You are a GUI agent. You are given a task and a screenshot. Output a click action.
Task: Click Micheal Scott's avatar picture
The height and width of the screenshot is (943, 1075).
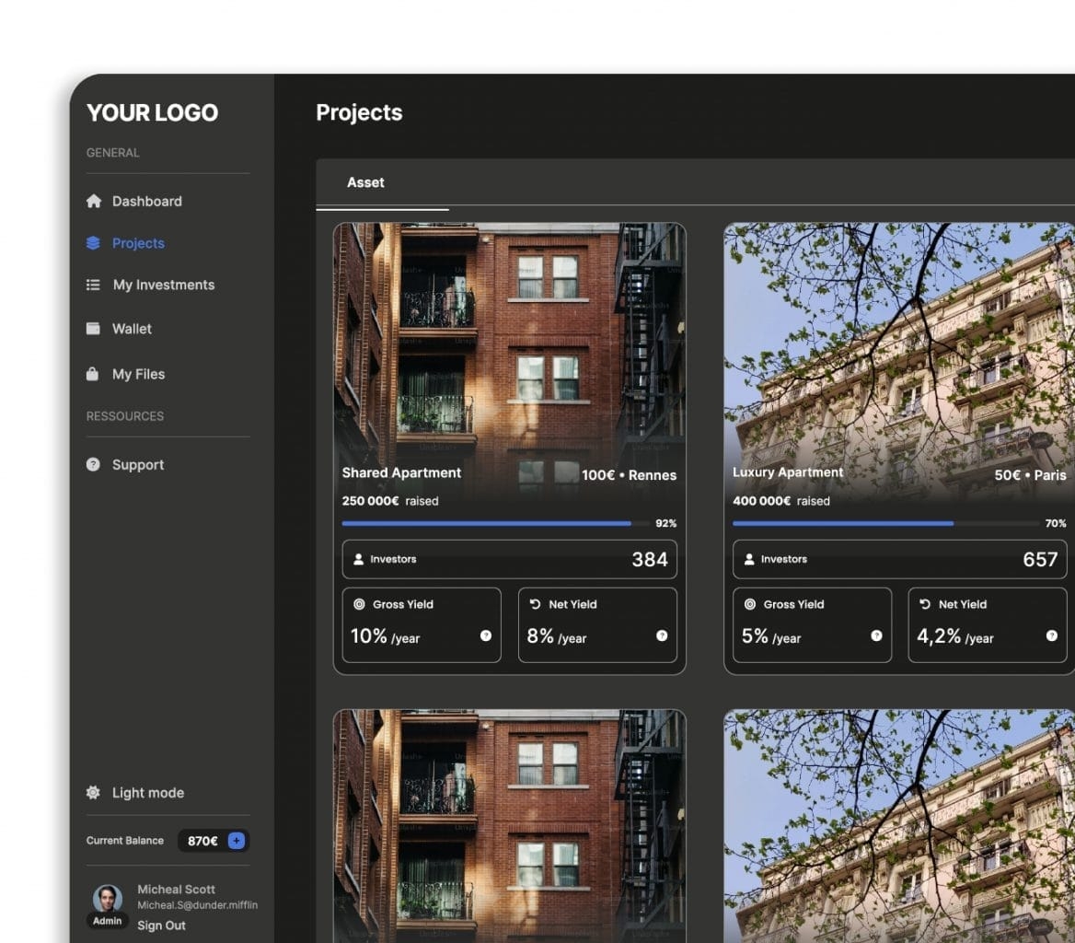point(108,899)
